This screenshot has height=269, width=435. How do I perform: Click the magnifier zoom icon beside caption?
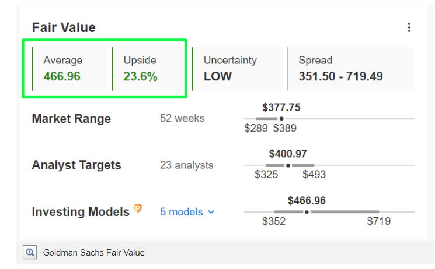point(29,253)
